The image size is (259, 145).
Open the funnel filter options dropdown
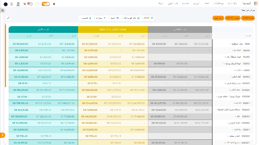coord(100,18)
